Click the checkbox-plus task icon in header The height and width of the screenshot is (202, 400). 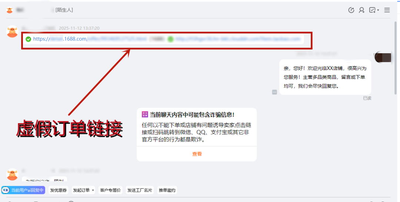tap(372, 10)
